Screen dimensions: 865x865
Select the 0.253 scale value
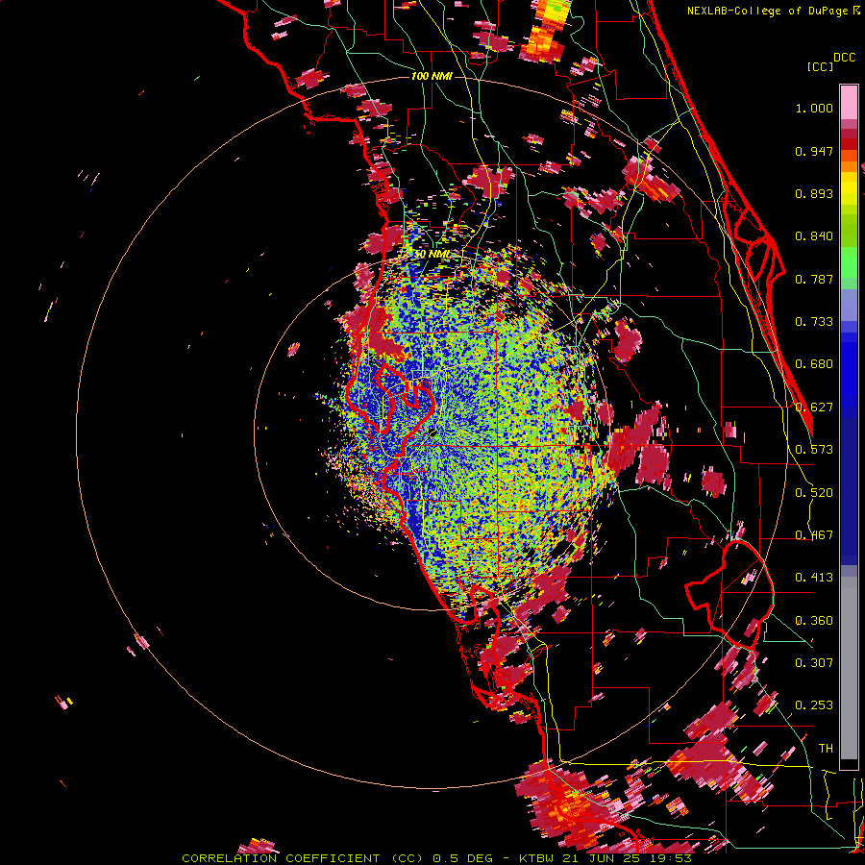click(814, 705)
